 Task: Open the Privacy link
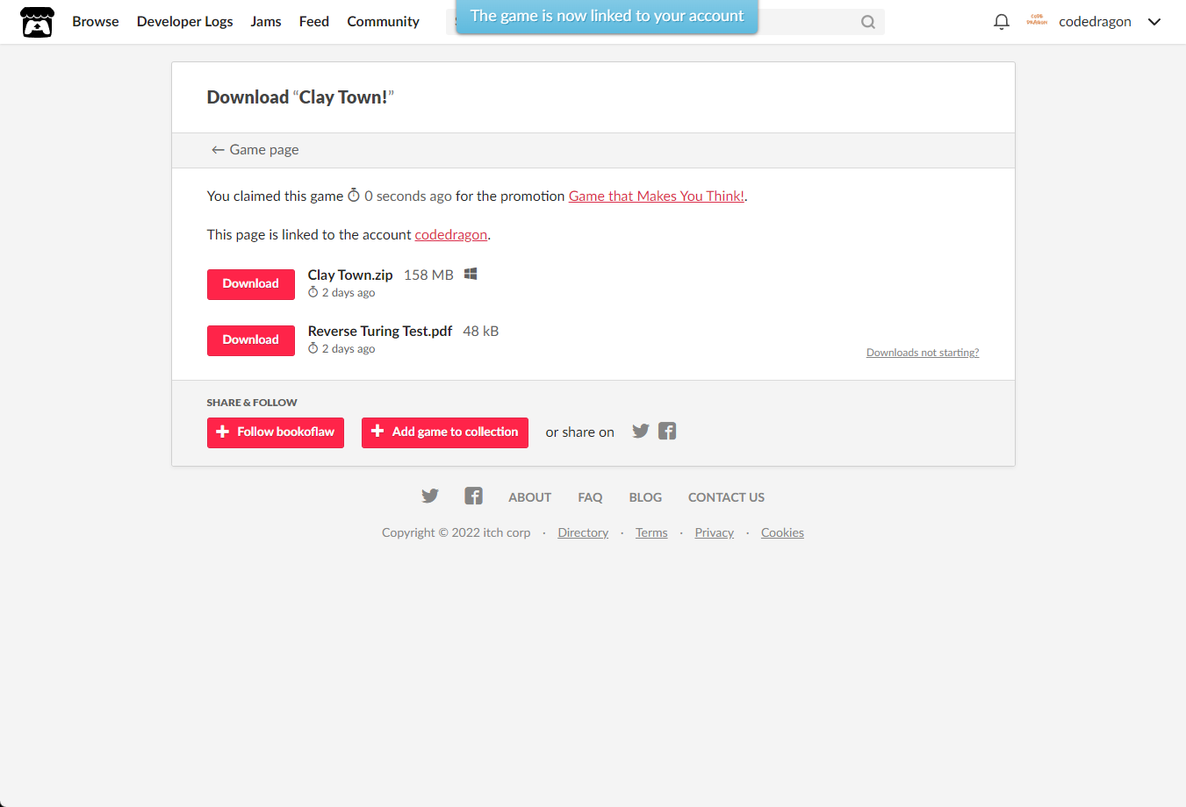(715, 532)
